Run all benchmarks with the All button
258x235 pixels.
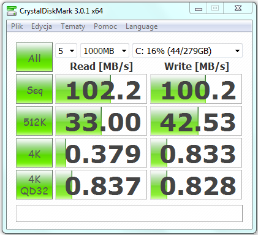[x=34, y=57]
